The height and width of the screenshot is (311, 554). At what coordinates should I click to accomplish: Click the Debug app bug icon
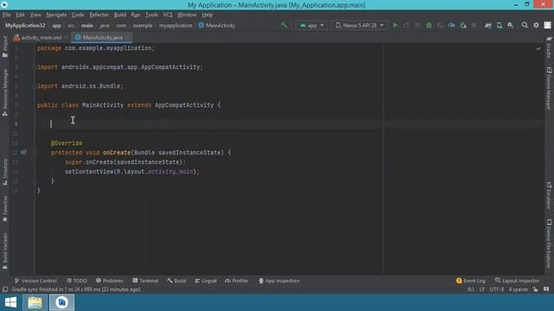coord(429,25)
